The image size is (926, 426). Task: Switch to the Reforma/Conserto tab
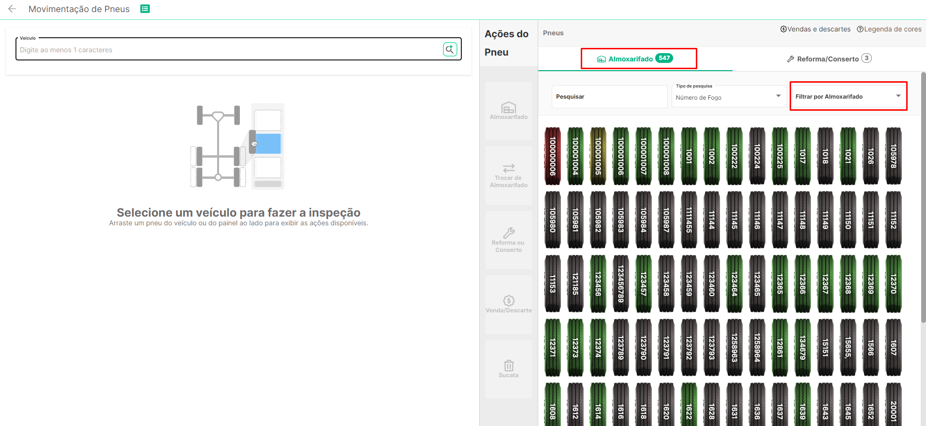pyautogui.click(x=829, y=59)
